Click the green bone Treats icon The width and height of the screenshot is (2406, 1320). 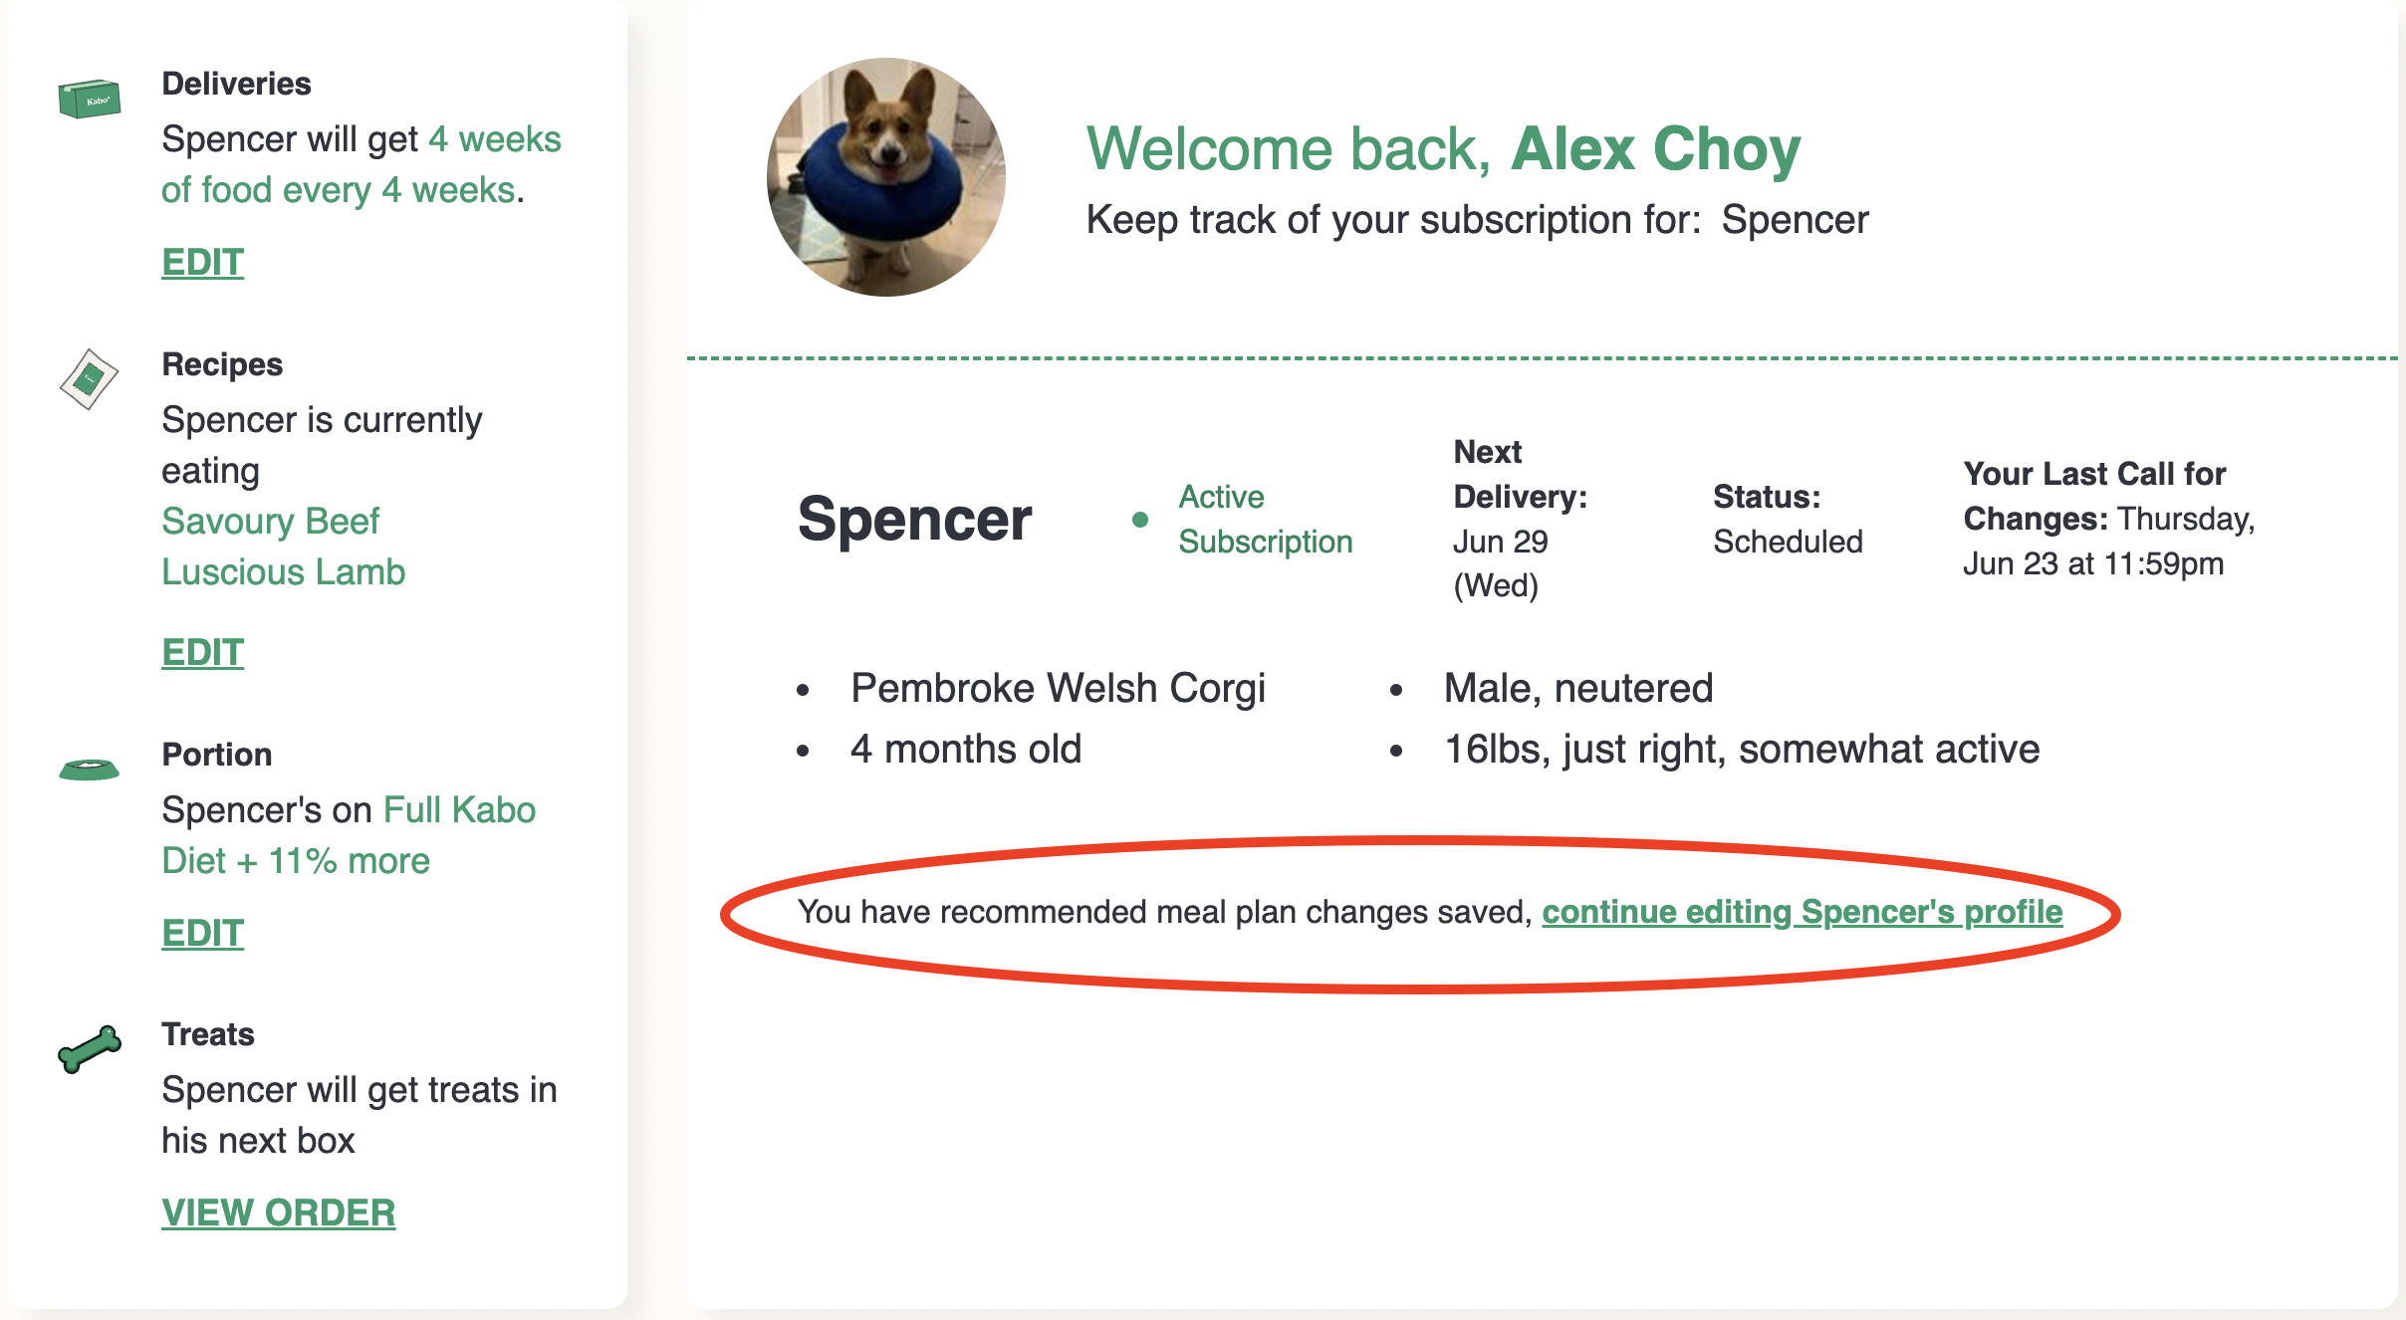[90, 1048]
